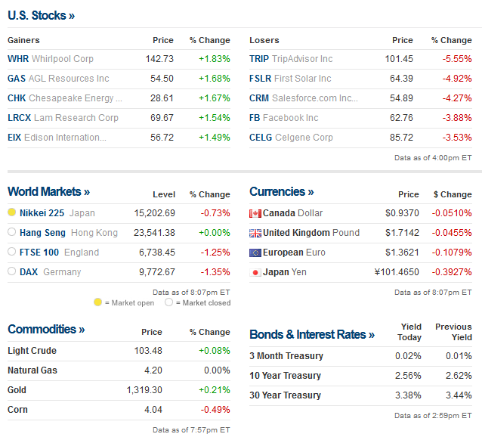The width and height of the screenshot is (482, 437).
Task: Open the LRCX Lam Research quote
Action: coord(63,118)
